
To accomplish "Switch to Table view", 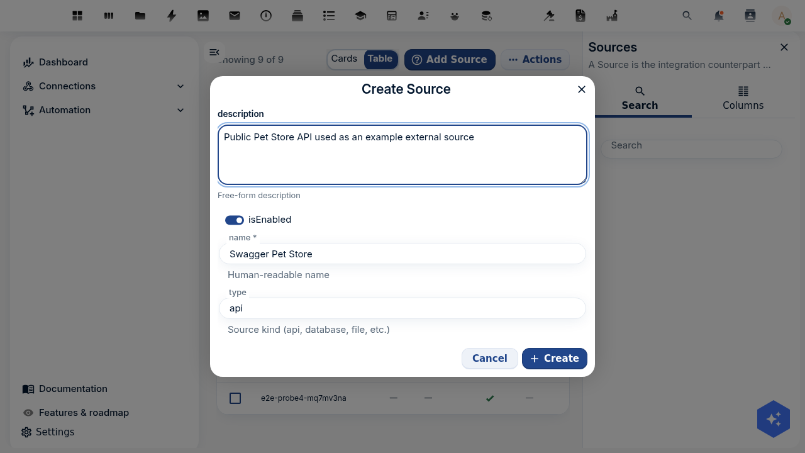I will 380,59.
